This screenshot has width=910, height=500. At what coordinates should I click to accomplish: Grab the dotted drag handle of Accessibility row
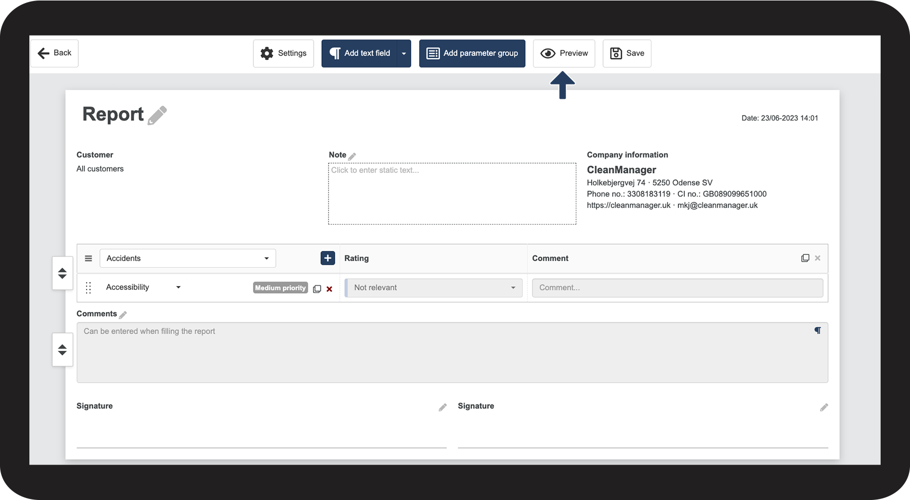click(x=89, y=288)
